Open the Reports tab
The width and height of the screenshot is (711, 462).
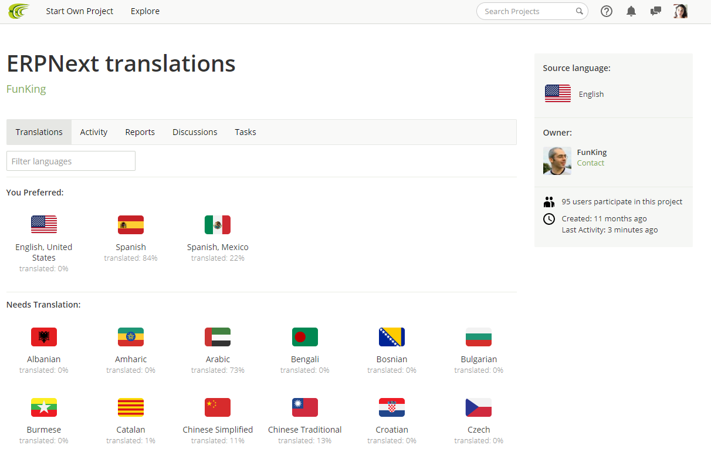140,132
